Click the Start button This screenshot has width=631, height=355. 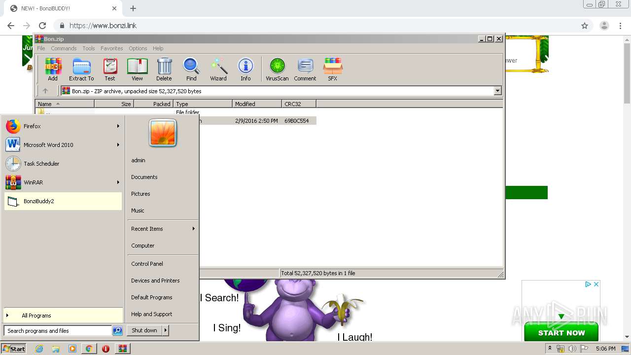(x=14, y=349)
